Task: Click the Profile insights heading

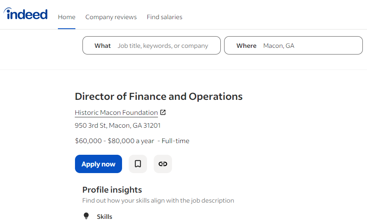Action: 112,190
